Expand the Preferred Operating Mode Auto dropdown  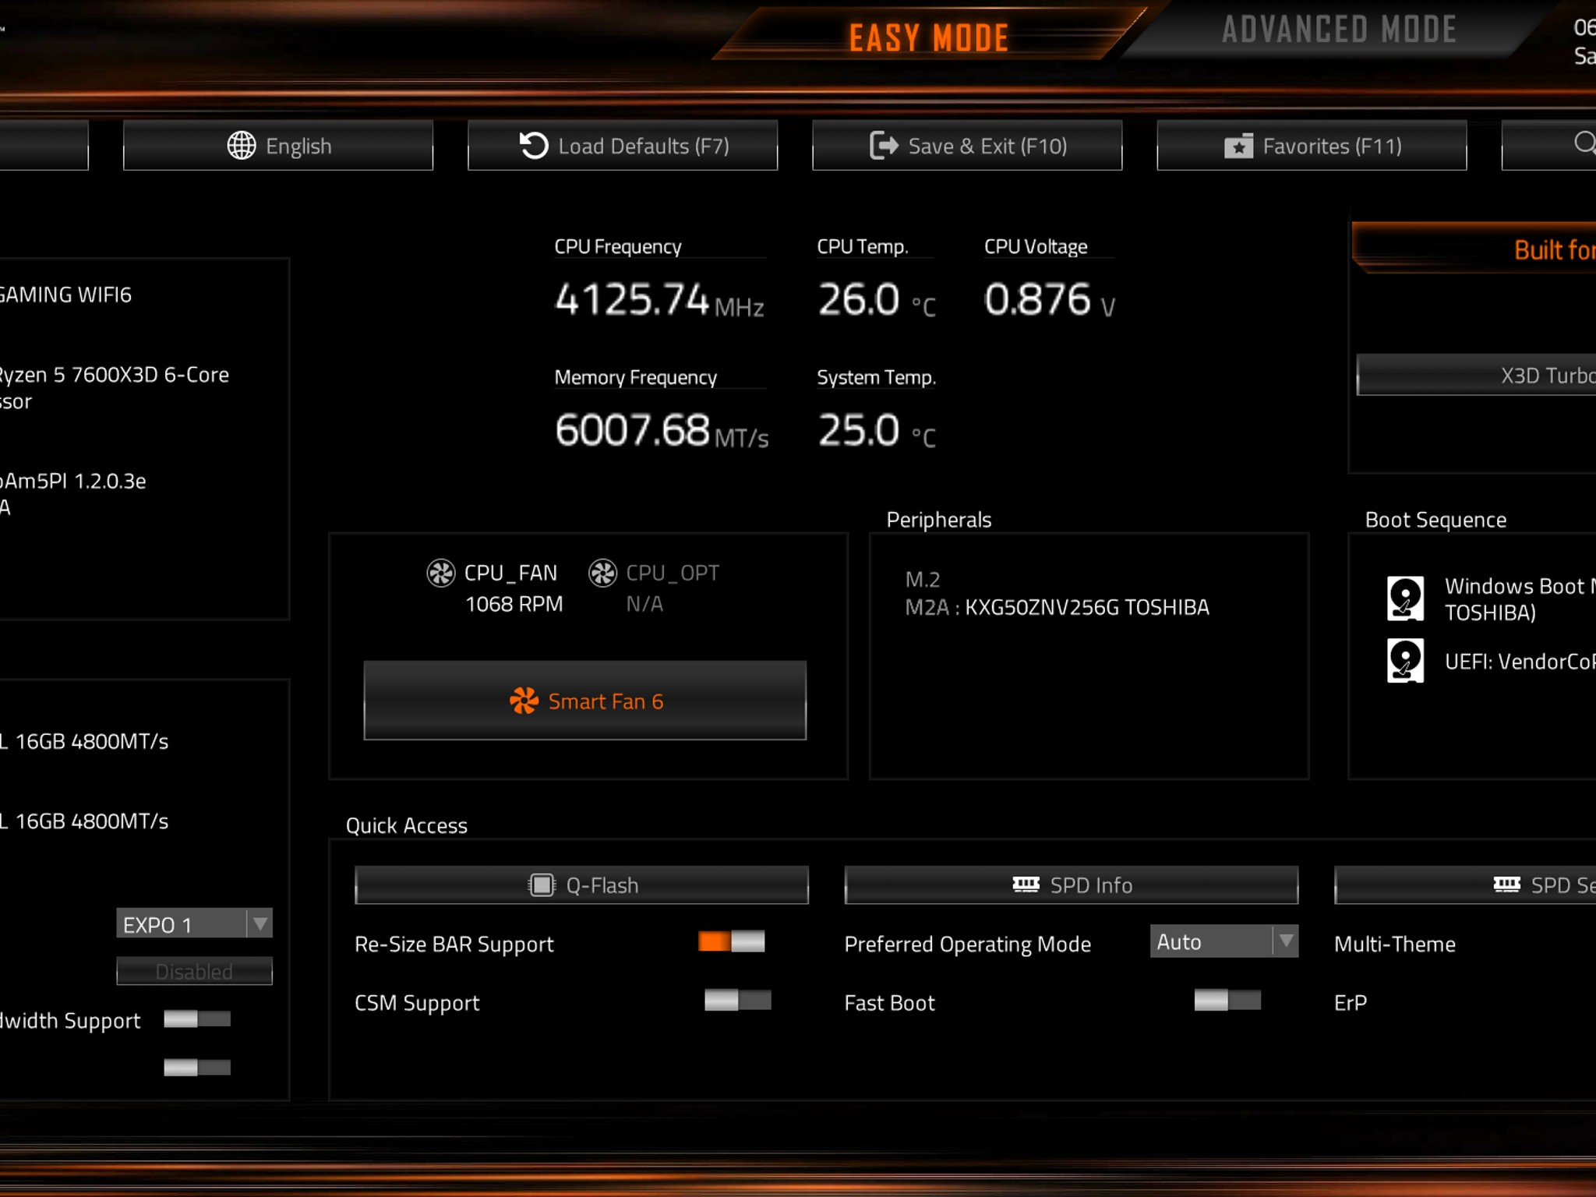pos(1223,941)
